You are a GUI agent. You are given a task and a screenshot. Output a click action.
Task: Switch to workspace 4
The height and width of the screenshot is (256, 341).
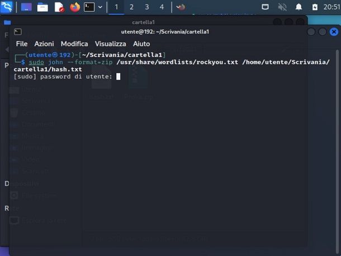click(x=162, y=7)
